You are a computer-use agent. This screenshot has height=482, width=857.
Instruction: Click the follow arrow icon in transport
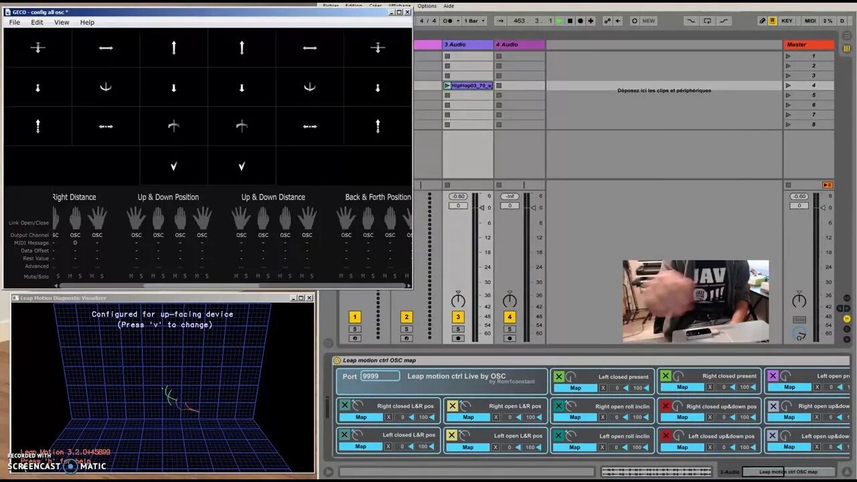pyautogui.click(x=500, y=21)
